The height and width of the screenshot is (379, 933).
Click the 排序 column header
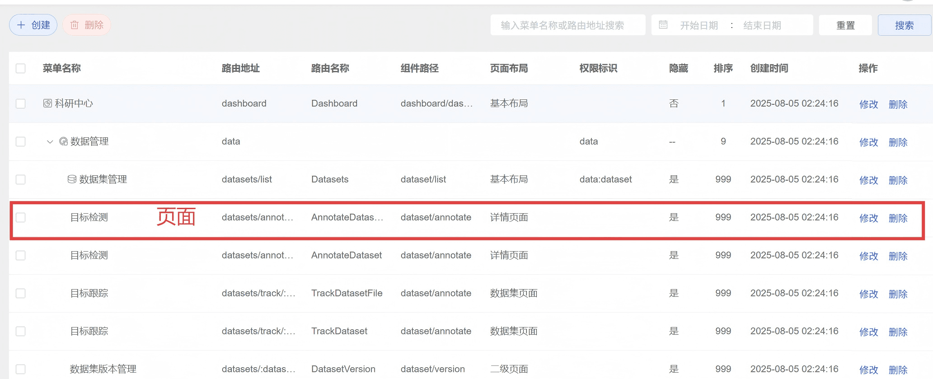723,68
